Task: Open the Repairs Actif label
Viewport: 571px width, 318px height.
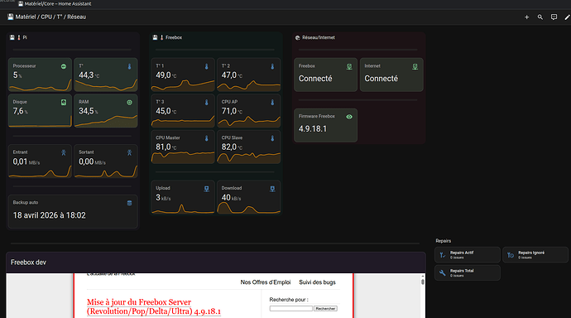Action: click(462, 253)
